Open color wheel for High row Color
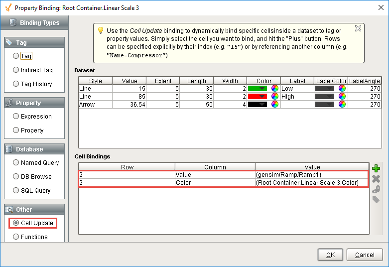Viewport: 389px width, 267px height. [275, 96]
